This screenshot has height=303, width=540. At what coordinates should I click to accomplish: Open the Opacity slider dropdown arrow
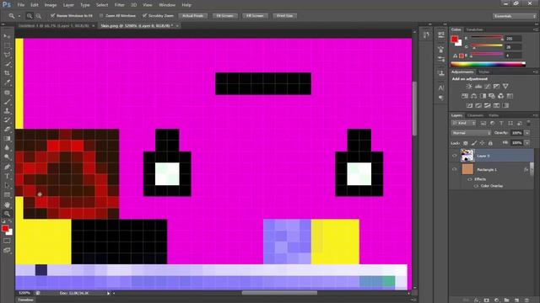[x=526, y=133]
